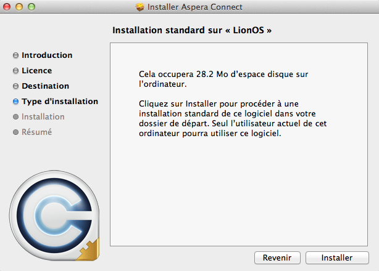Select the Licence step bullet
Viewport: 379px width, 271px height.
click(15, 71)
